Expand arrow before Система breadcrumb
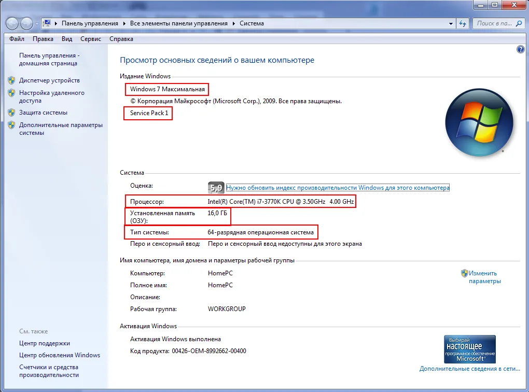 pyautogui.click(x=234, y=23)
